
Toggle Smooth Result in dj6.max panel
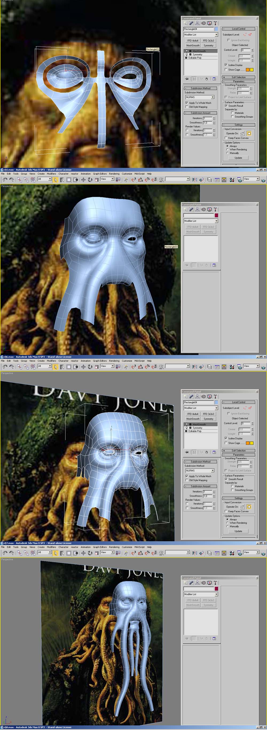click(x=226, y=479)
